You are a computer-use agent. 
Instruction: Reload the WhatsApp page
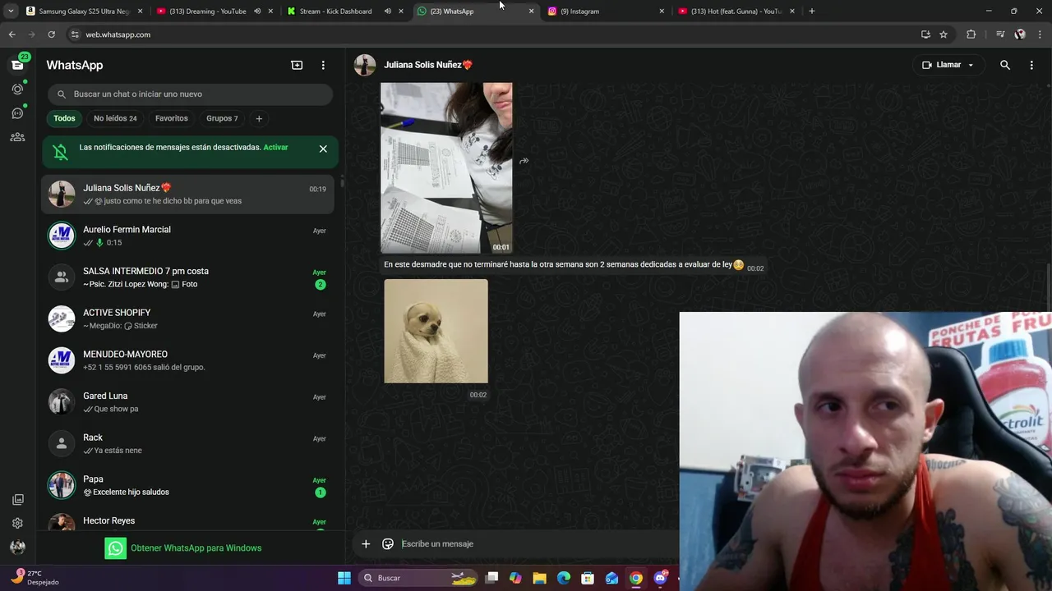51,34
